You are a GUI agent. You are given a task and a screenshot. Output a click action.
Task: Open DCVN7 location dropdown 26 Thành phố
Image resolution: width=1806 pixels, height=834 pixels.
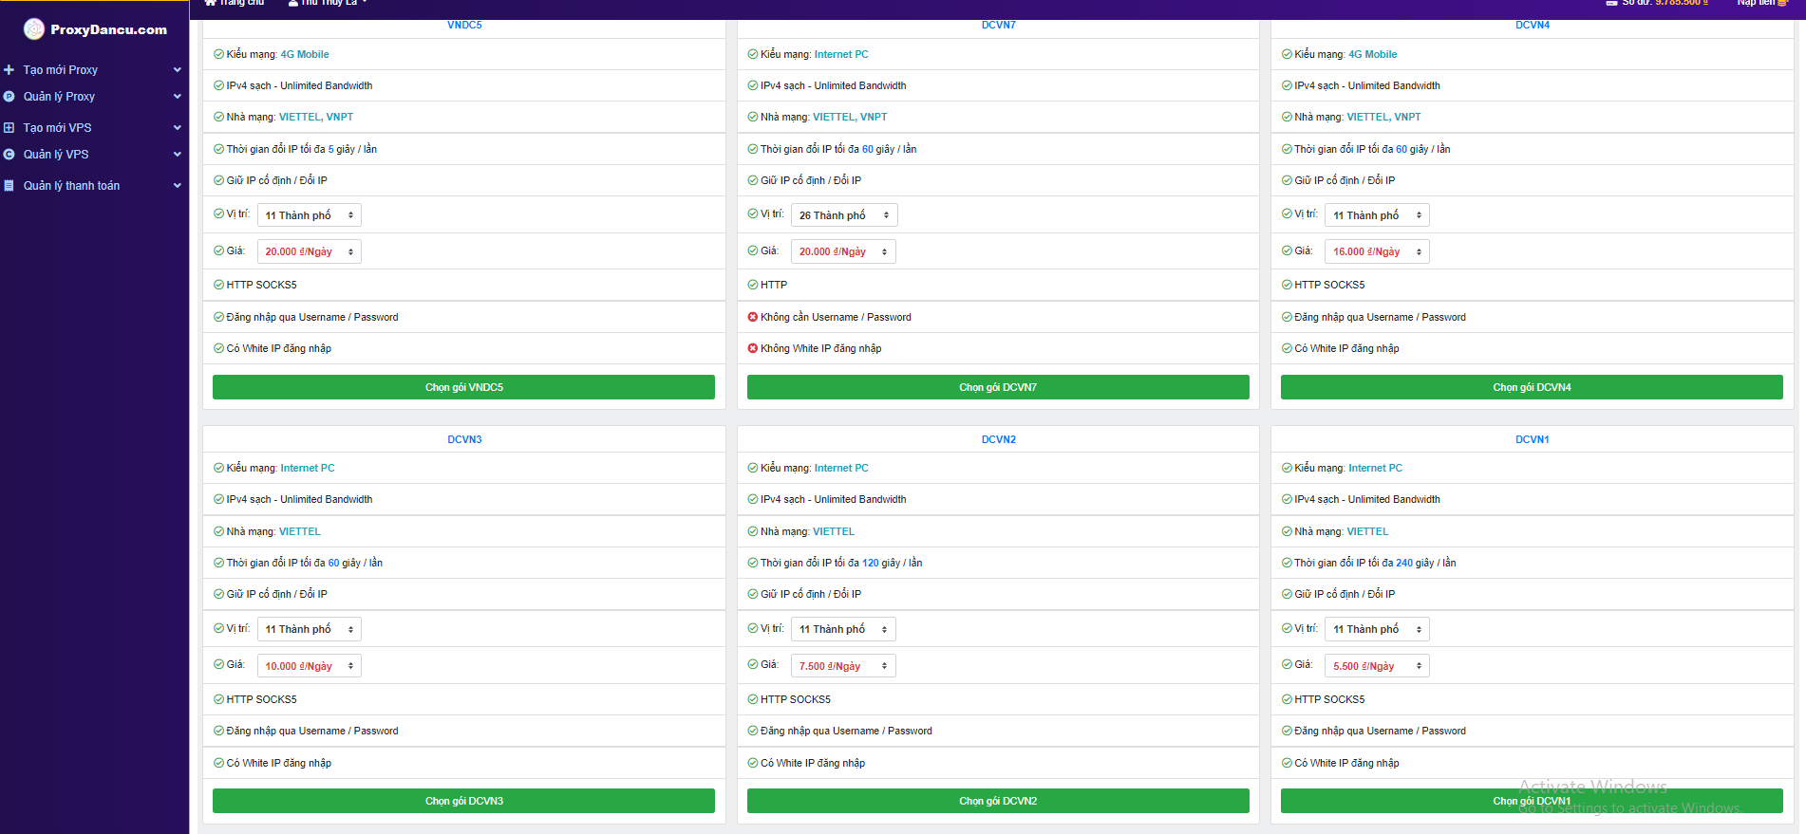coord(843,215)
